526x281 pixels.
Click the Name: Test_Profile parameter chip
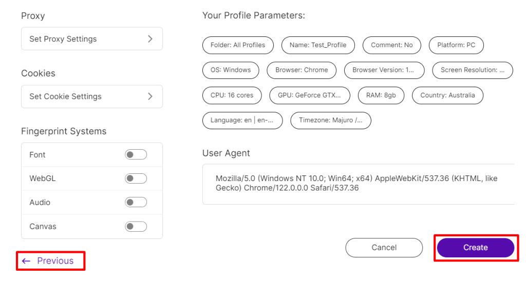[318, 45]
